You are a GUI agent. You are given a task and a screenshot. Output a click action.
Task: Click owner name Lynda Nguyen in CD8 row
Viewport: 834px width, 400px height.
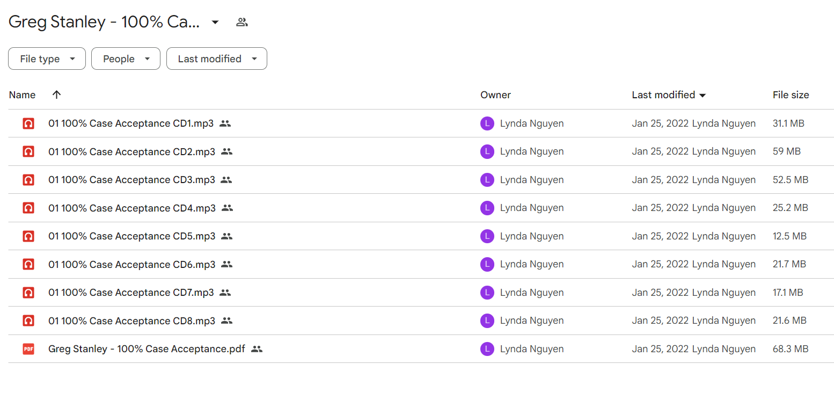click(532, 321)
